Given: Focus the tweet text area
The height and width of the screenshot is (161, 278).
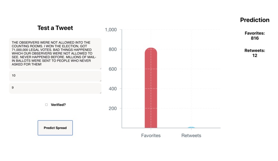Looking at the screenshot, I should 55,53.
